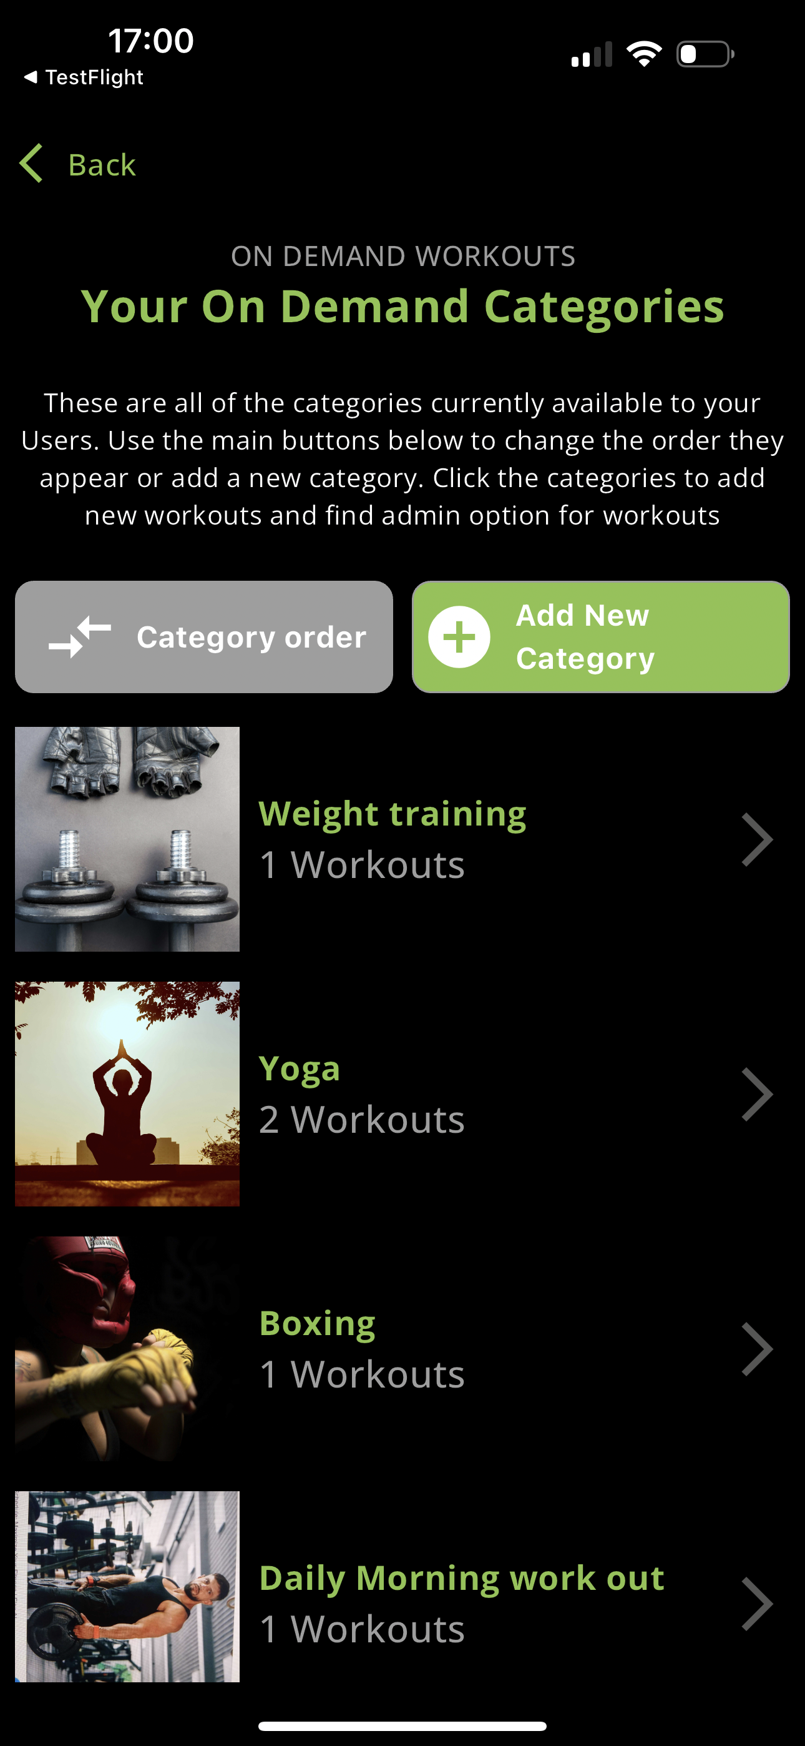Expand the Weight training chevron
Viewport: 805px width, 1746px height.
point(757,840)
